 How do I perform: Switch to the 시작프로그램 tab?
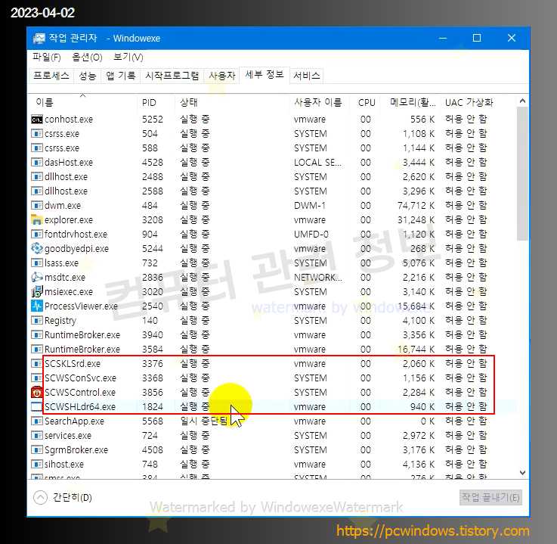coord(172,76)
